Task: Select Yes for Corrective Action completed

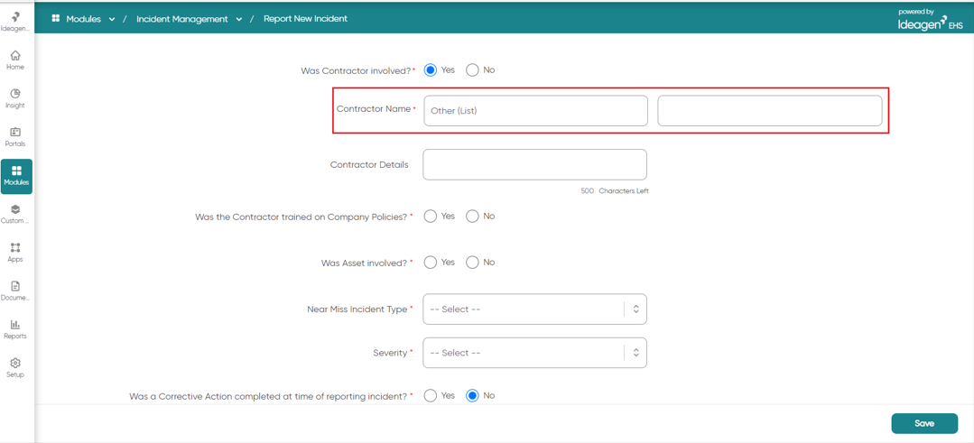Action: tap(430, 396)
